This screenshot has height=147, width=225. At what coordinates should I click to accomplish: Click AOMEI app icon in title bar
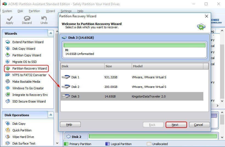pos(4,4)
